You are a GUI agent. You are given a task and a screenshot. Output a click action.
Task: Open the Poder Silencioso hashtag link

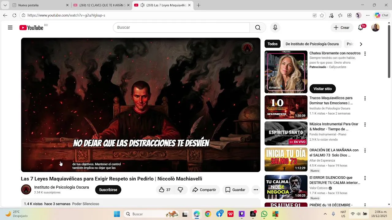point(85,204)
